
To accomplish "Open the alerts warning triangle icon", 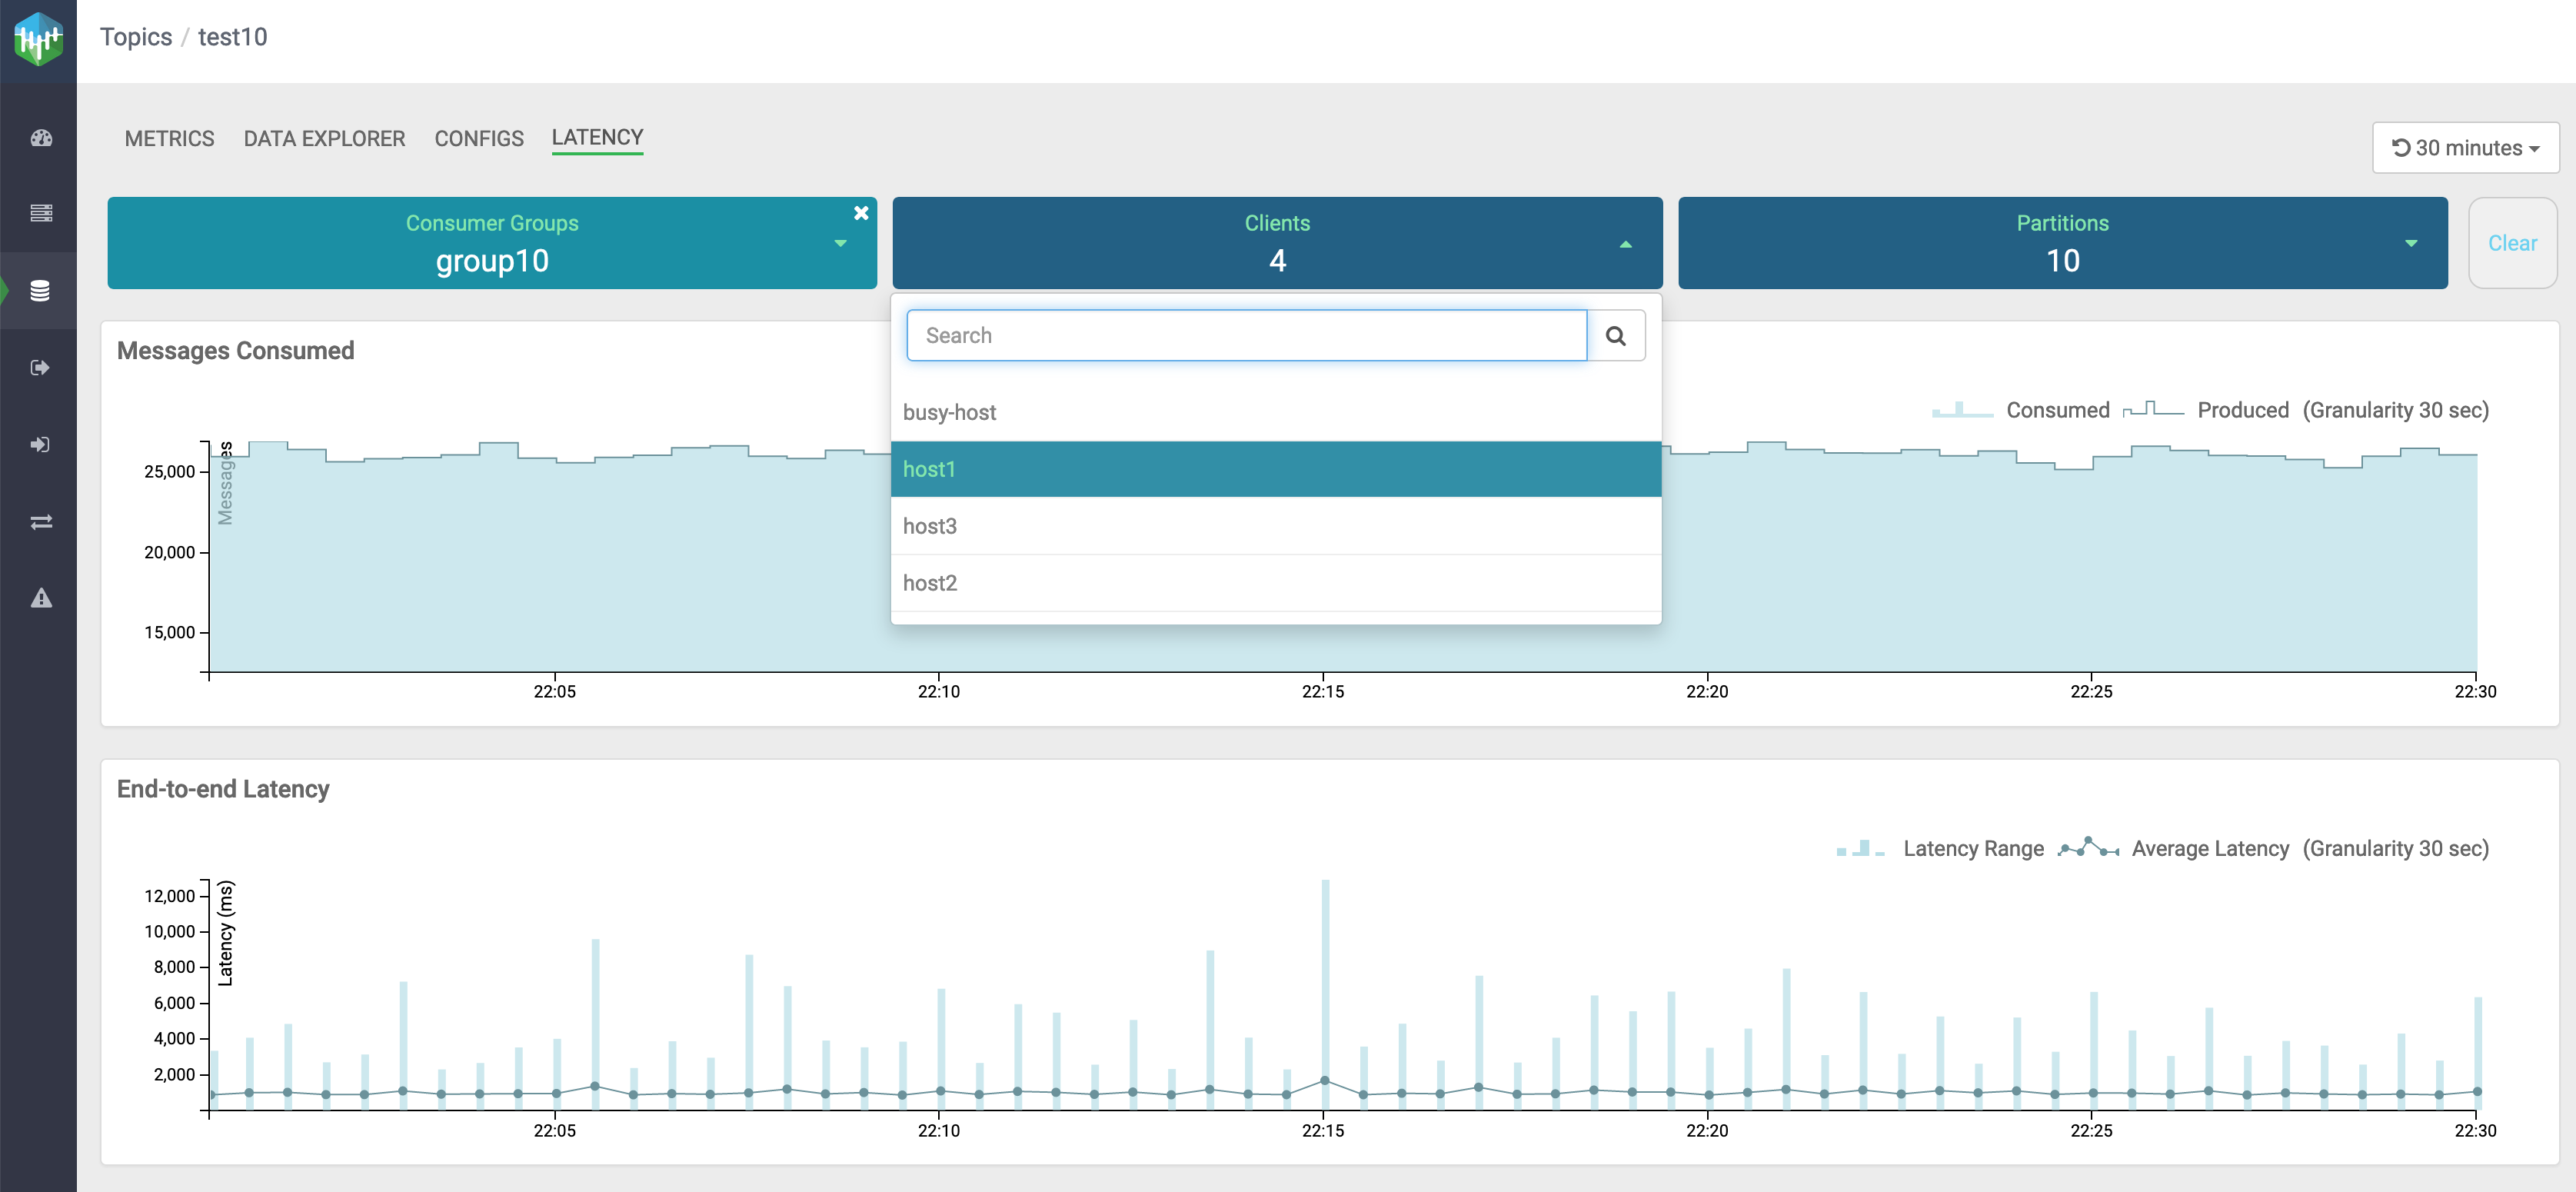I will coord(40,599).
